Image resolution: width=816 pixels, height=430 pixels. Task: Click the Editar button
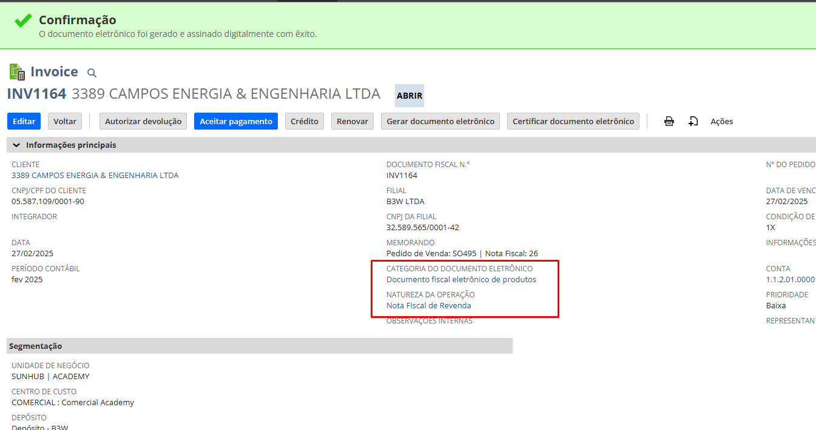(x=24, y=121)
